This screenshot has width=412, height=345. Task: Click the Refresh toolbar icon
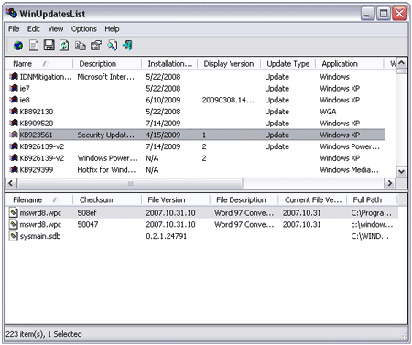coord(64,46)
